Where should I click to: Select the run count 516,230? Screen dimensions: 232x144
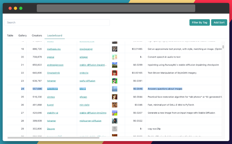tap(37, 97)
